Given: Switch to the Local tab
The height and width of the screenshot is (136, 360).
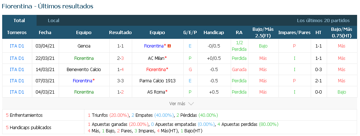Looking at the screenshot, I should click(54, 20).
